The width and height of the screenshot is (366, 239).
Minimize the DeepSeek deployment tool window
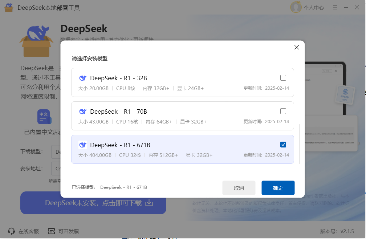coord(346,8)
